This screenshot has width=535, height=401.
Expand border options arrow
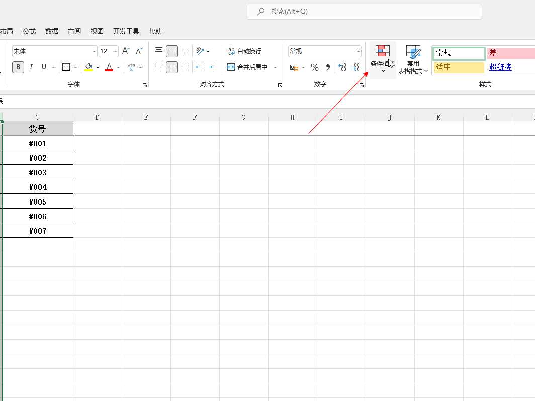tap(75, 67)
